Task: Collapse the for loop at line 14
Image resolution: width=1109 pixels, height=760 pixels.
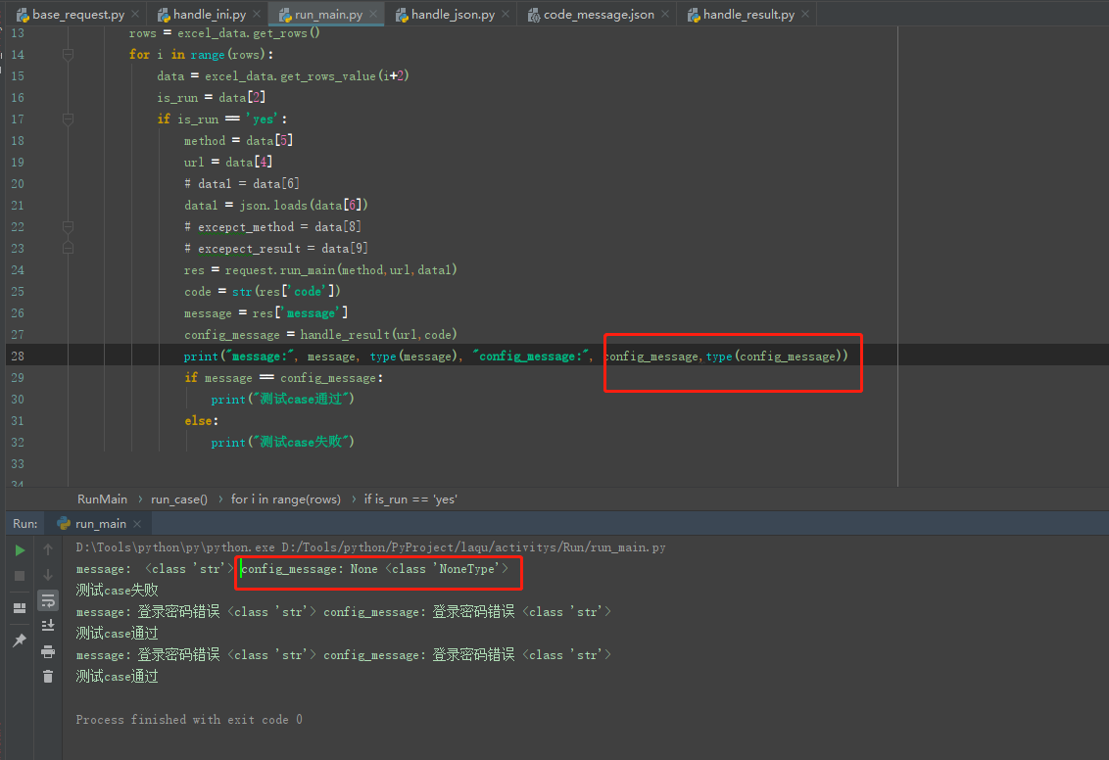Action: [68, 55]
